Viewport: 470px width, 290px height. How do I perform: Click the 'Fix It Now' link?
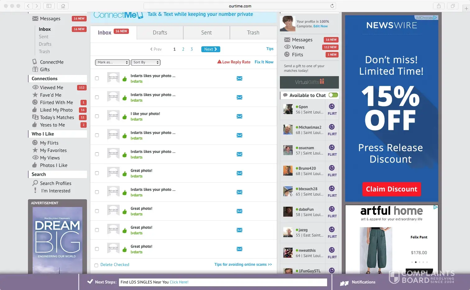(264, 62)
